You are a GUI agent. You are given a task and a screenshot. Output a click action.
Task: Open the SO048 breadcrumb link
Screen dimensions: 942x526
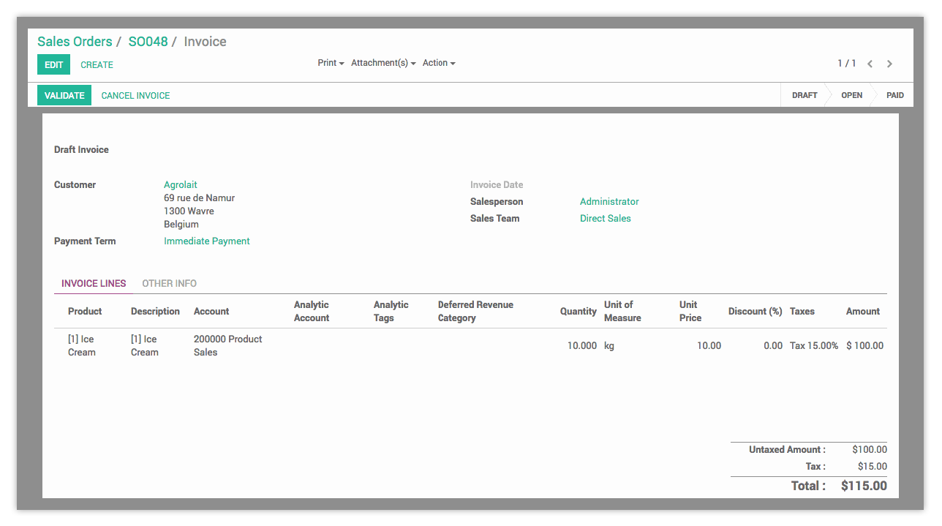click(x=148, y=42)
